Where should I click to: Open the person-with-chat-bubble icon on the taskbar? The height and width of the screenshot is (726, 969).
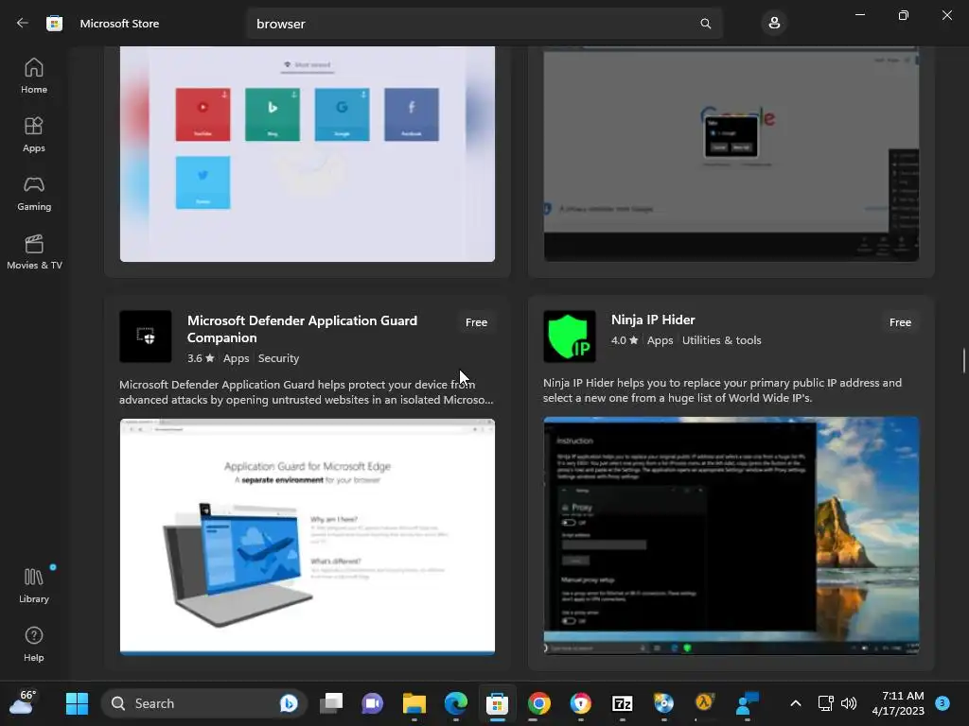pos(748,703)
